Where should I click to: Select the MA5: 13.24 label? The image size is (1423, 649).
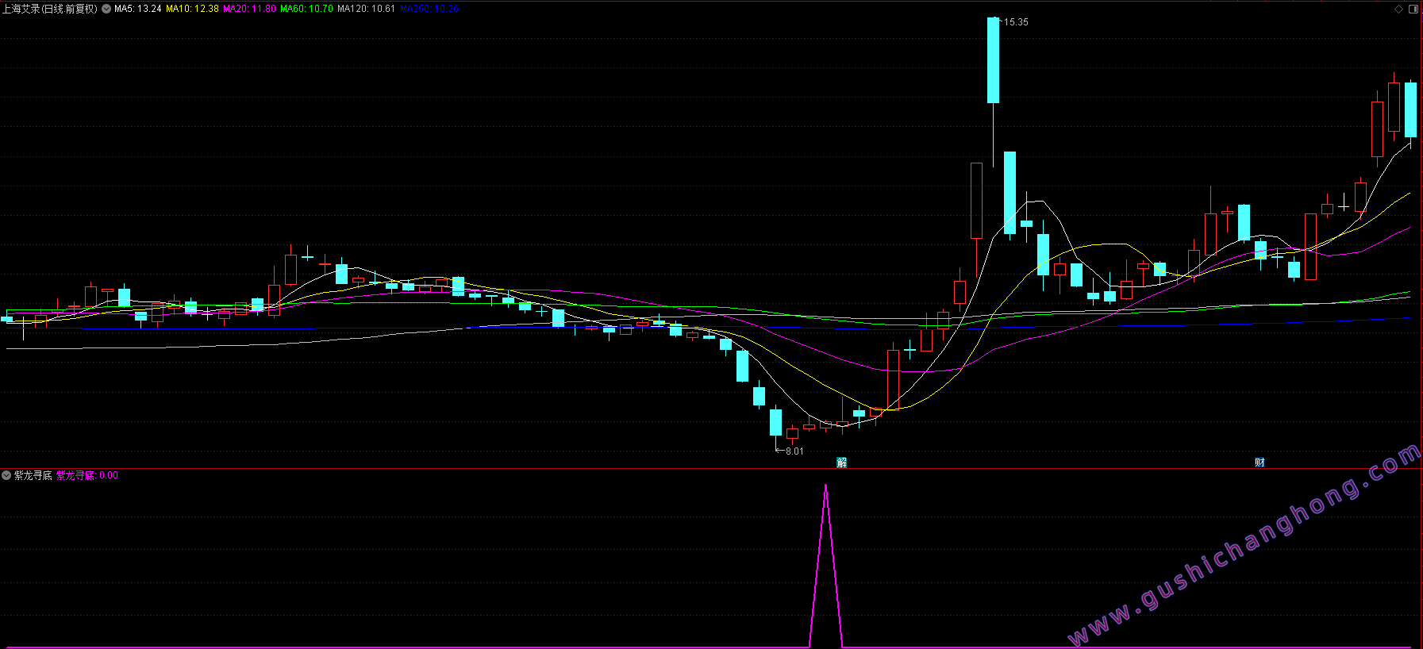point(138,9)
